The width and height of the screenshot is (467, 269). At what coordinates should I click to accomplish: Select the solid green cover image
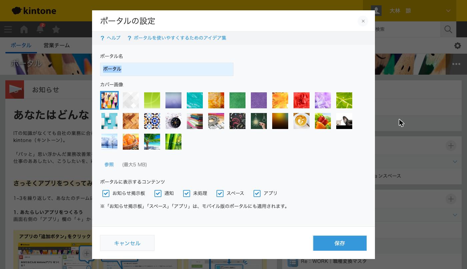[238, 100]
